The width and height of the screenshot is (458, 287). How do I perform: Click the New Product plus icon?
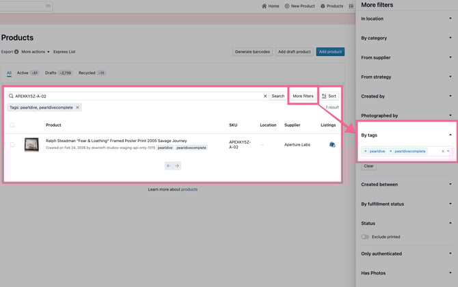coord(287,6)
